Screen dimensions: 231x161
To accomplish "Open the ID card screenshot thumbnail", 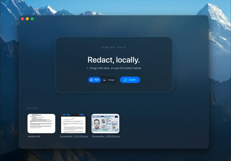I will click(x=105, y=123).
